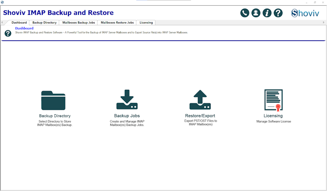Click the Restore/Export upload icon
This screenshot has width=327, height=191.
pyautogui.click(x=200, y=99)
